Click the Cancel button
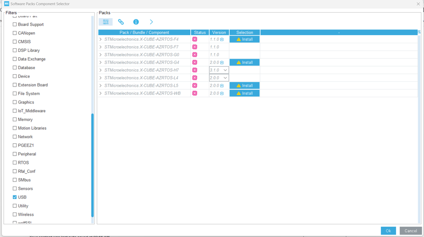 (411, 231)
